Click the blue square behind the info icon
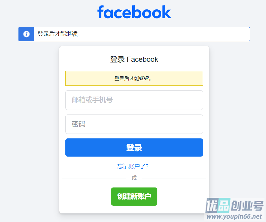This screenshot has width=266, height=222. tap(26, 34)
